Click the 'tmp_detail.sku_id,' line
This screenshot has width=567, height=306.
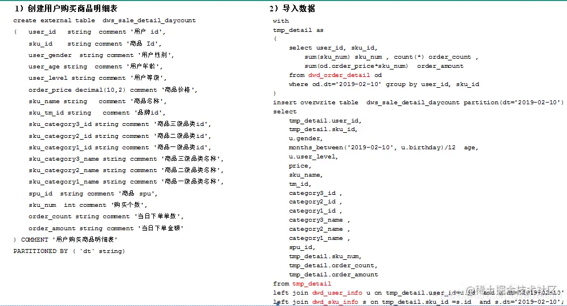pos(323,129)
